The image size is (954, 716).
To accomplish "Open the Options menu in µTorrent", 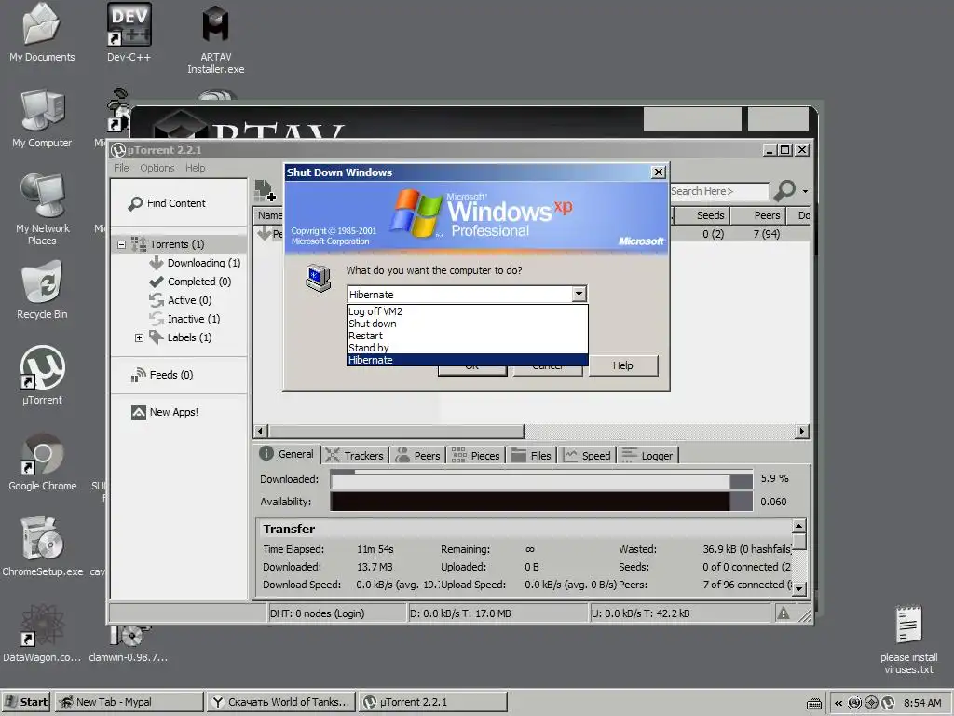I will coord(157,168).
